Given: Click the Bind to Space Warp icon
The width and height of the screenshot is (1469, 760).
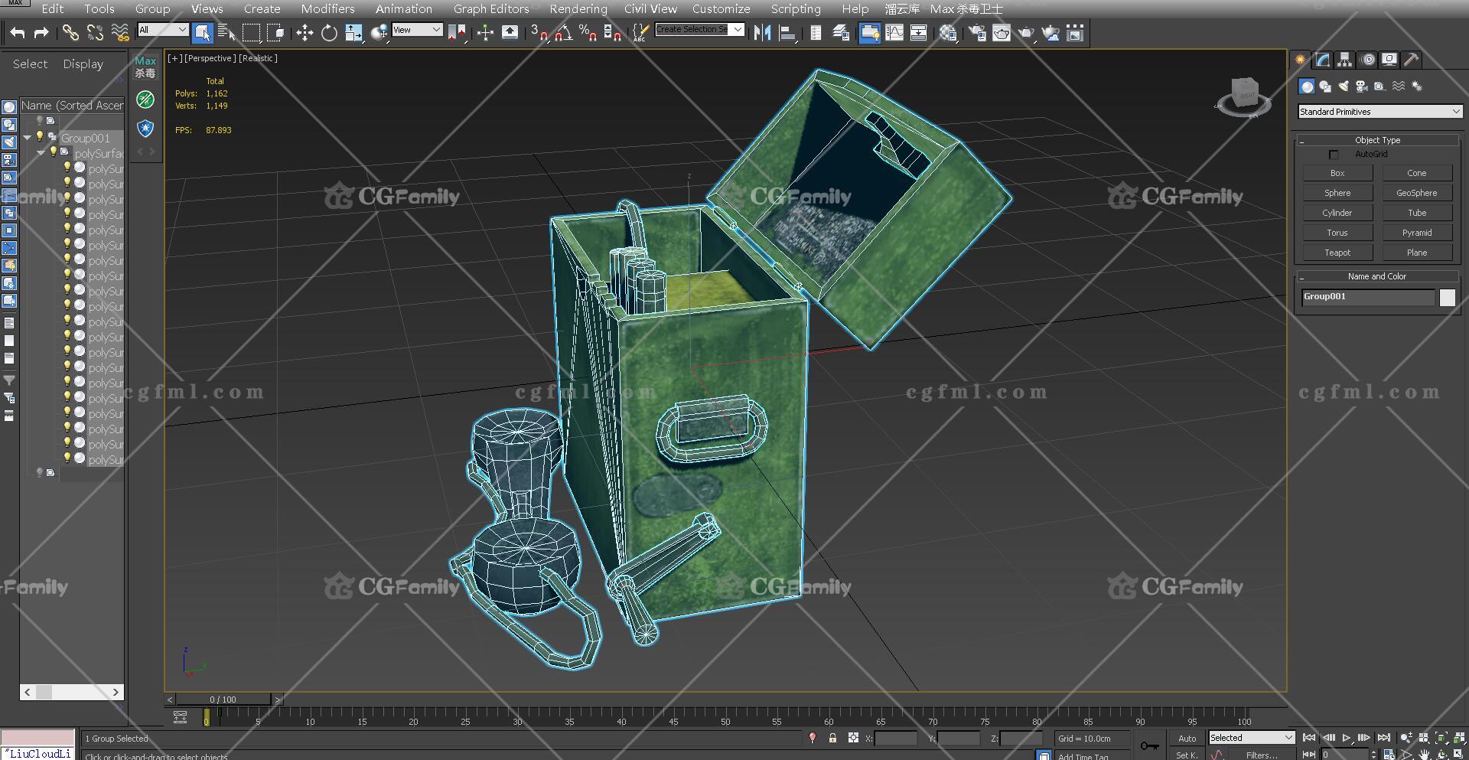Looking at the screenshot, I should (120, 32).
